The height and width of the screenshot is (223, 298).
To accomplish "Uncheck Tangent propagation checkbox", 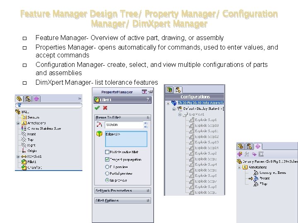I will click(107, 159).
